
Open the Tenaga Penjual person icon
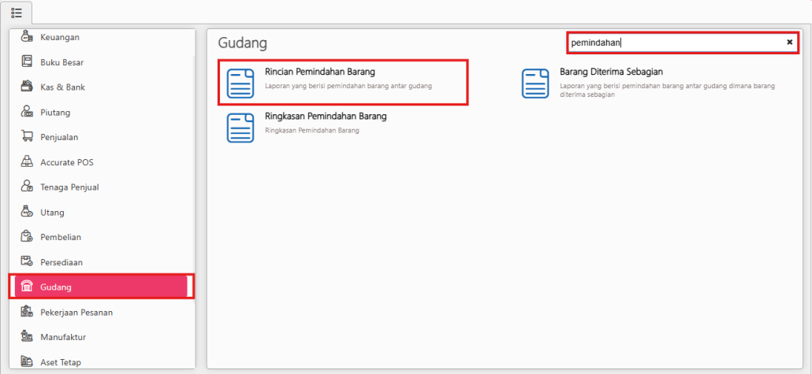(26, 187)
